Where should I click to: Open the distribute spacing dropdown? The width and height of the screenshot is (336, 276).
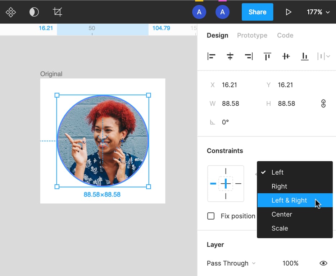[x=324, y=56]
